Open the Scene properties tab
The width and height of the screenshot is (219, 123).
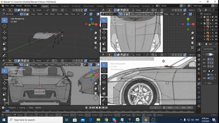point(199,69)
